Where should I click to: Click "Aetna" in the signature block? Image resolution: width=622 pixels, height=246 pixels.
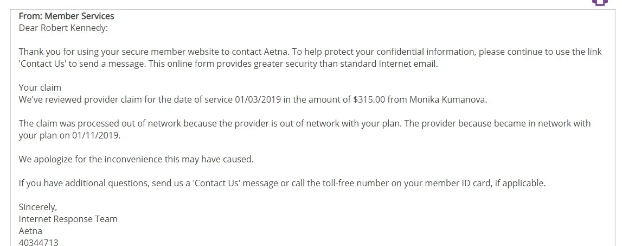pyautogui.click(x=30, y=231)
